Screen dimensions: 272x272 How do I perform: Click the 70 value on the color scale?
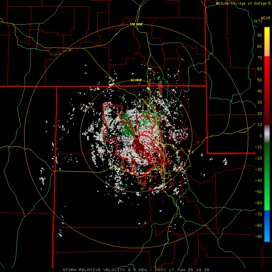pyautogui.click(x=260, y=58)
